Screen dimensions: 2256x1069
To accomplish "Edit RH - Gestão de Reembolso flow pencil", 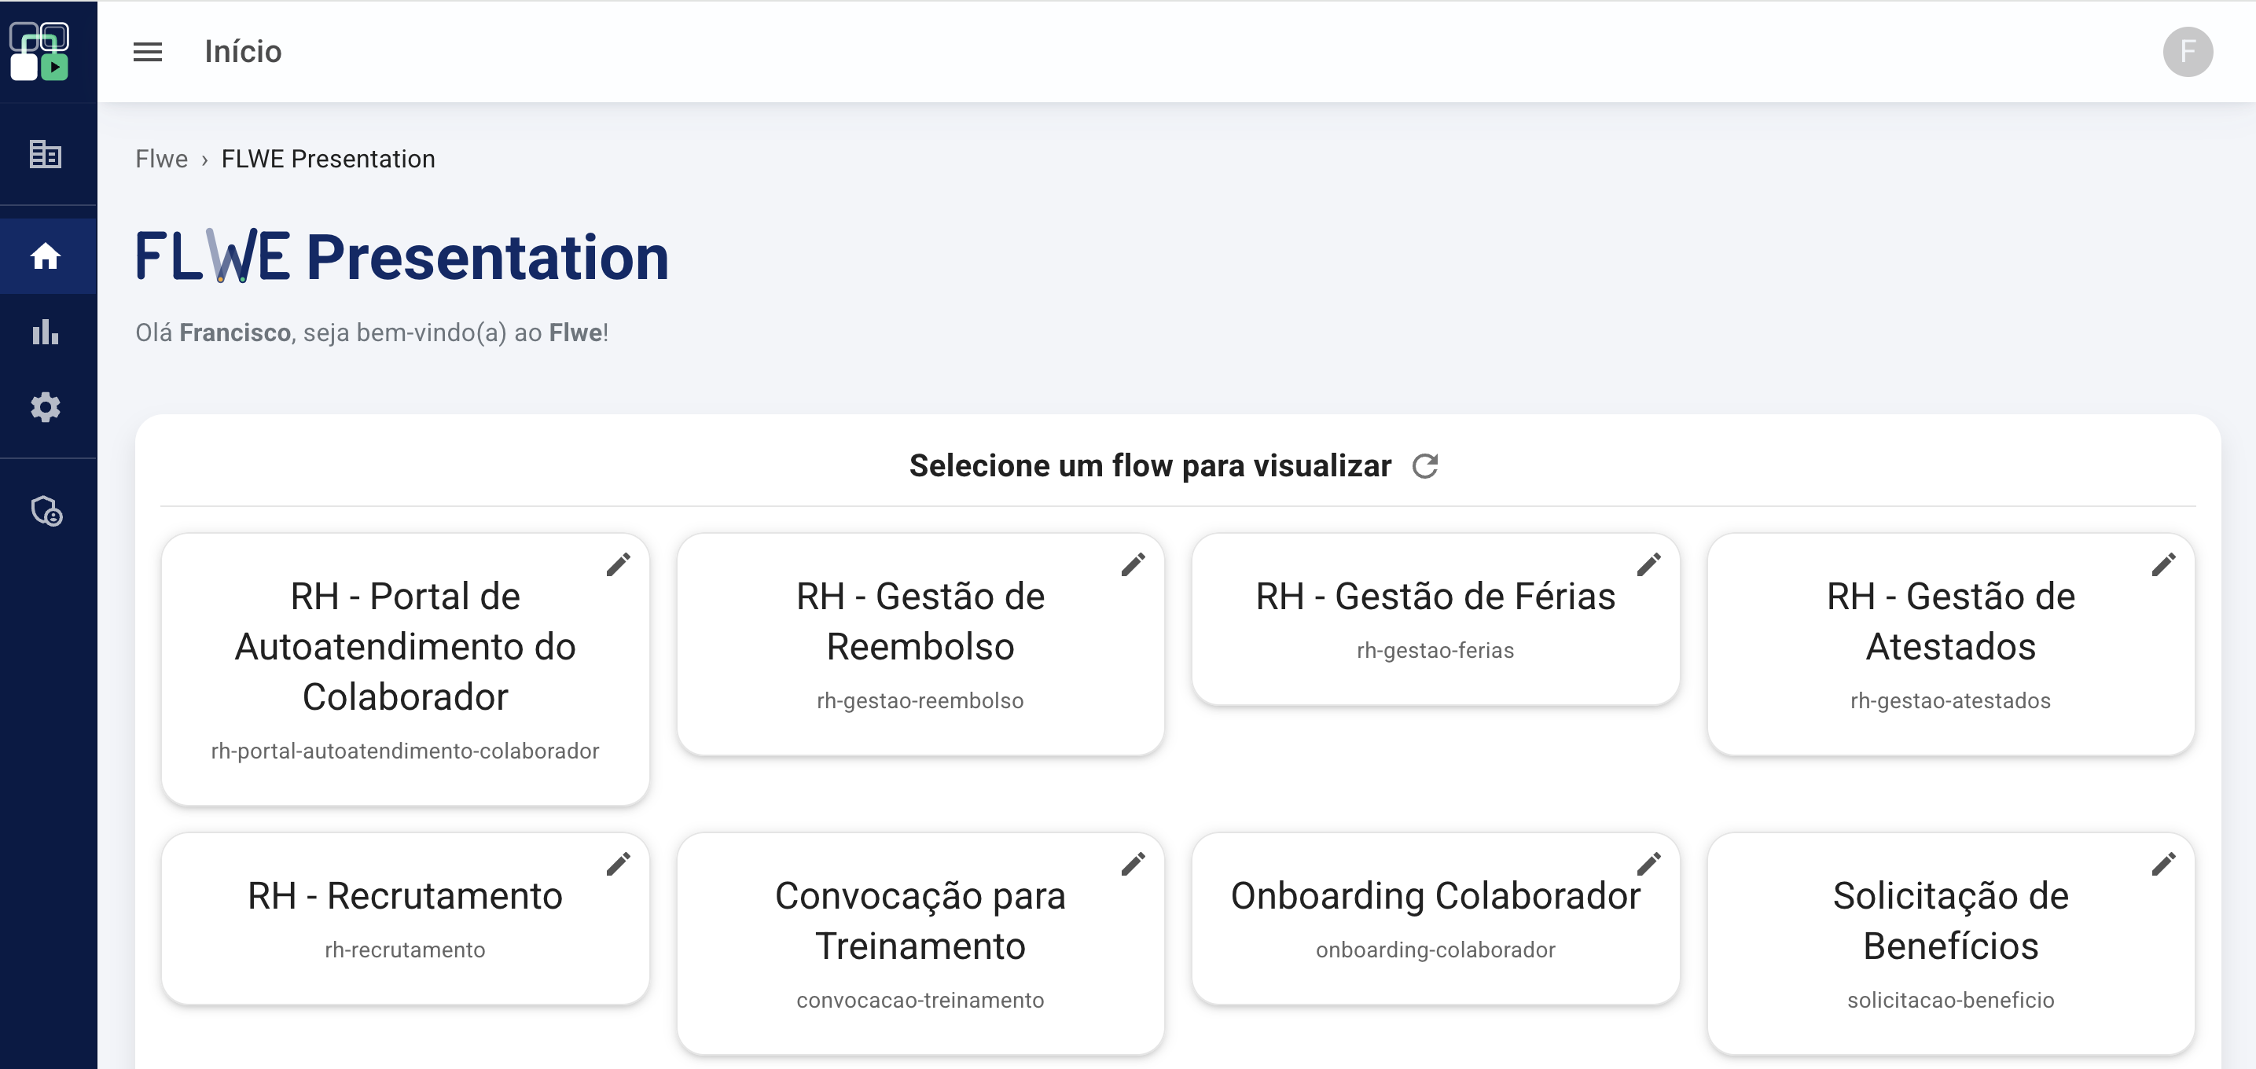I will 1134,564.
